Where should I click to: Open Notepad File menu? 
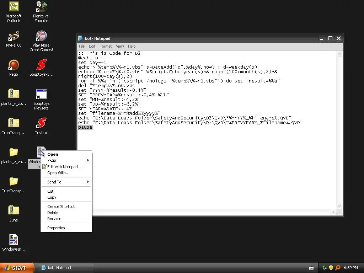[x=82, y=46]
